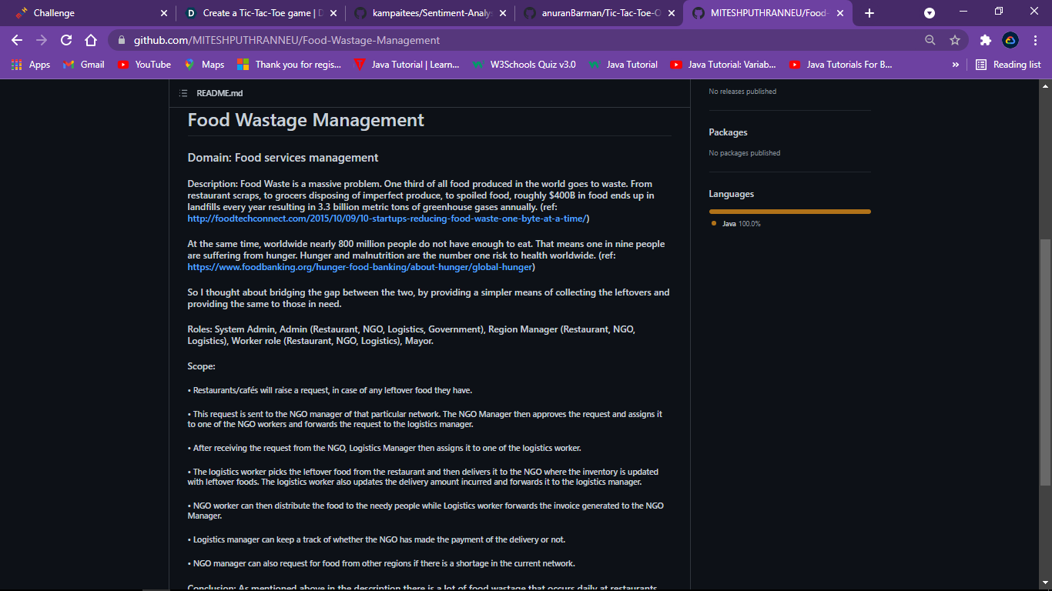The height and width of the screenshot is (591, 1052).
Task: Open the 'Java Tutorial: Variab...' bookmark
Action: [x=723, y=65]
